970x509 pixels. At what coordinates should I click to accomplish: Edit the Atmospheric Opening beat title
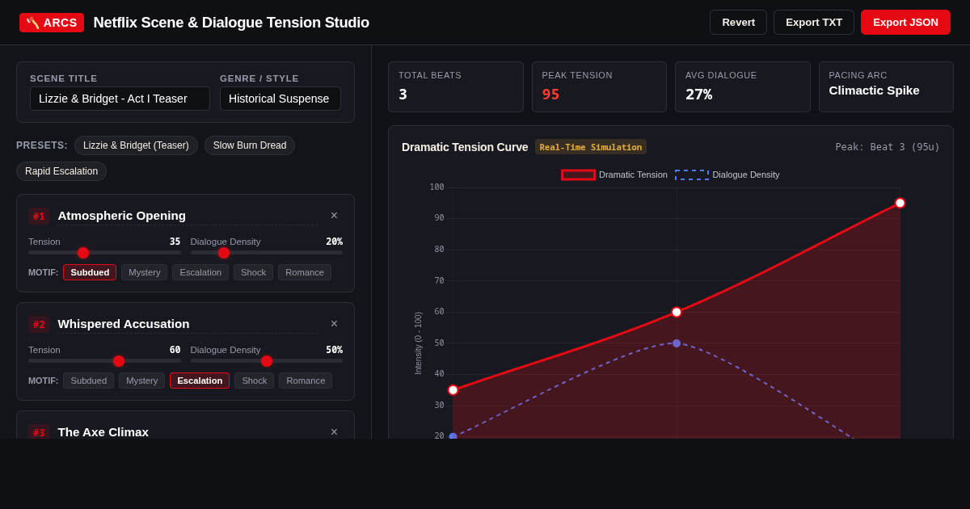point(188,216)
